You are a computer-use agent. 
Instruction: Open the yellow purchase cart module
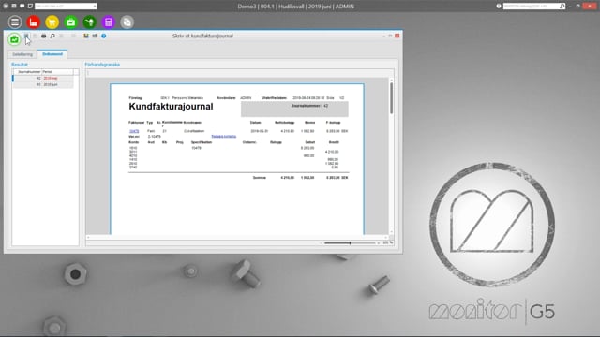click(x=52, y=22)
